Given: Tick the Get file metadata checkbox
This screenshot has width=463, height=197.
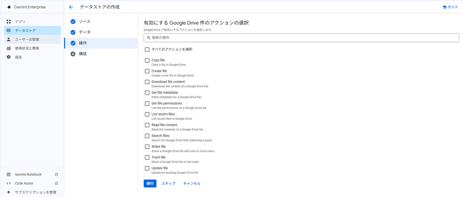Looking at the screenshot, I should click(x=147, y=93).
